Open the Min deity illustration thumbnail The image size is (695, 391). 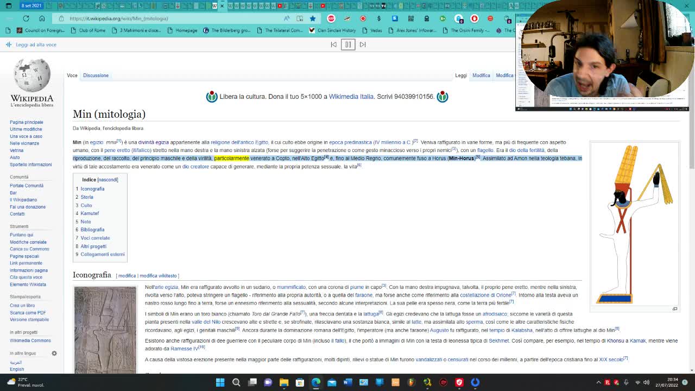(x=635, y=224)
